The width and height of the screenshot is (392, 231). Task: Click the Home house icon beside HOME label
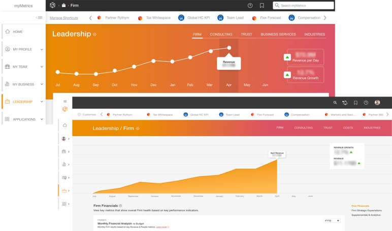8,31
